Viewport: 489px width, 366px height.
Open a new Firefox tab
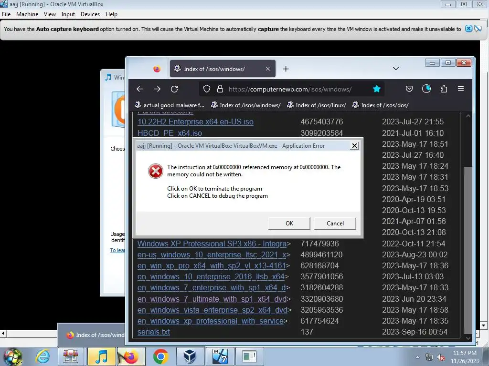(286, 69)
